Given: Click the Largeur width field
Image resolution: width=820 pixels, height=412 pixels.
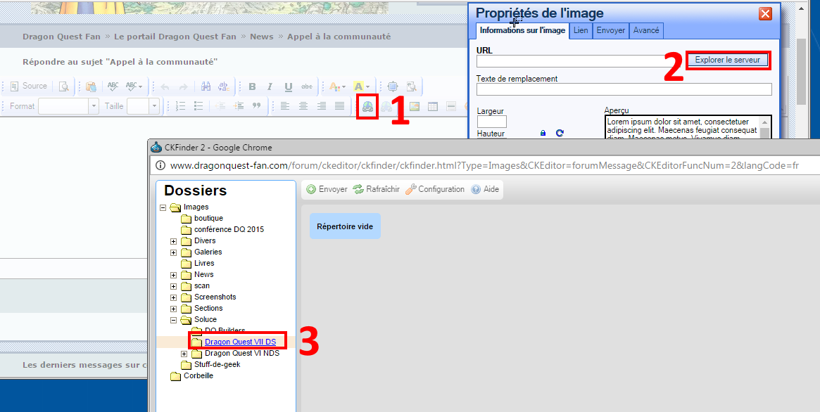Looking at the screenshot, I should tap(491, 122).
